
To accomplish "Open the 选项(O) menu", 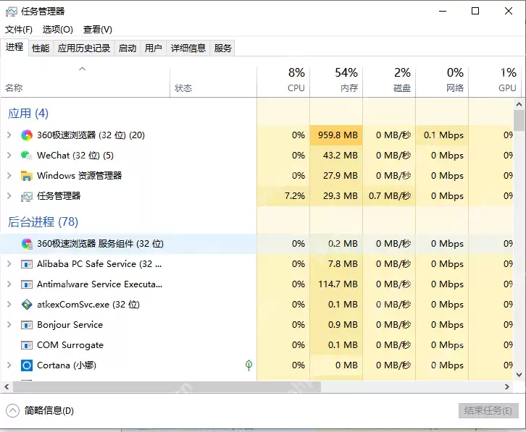I will pos(58,30).
